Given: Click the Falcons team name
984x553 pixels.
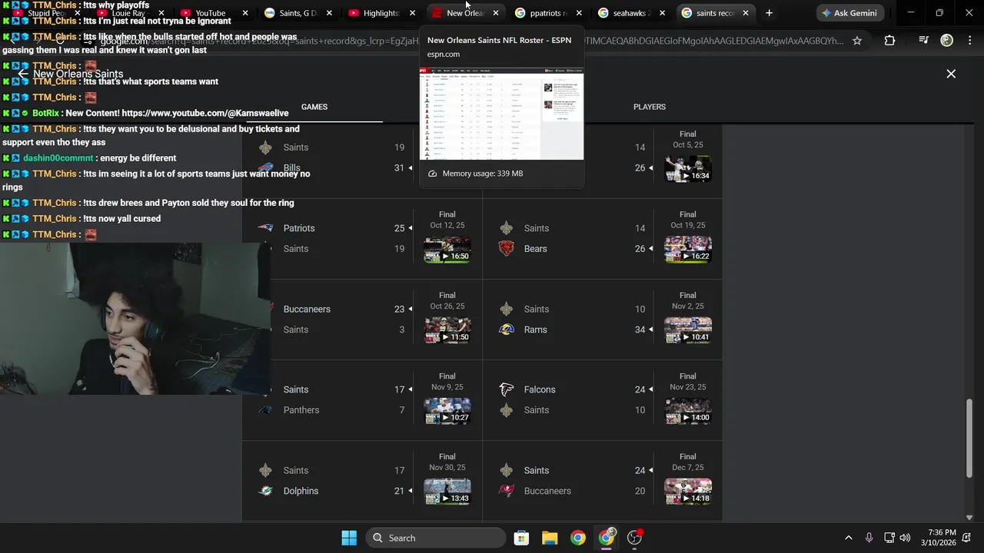Looking at the screenshot, I should (540, 389).
